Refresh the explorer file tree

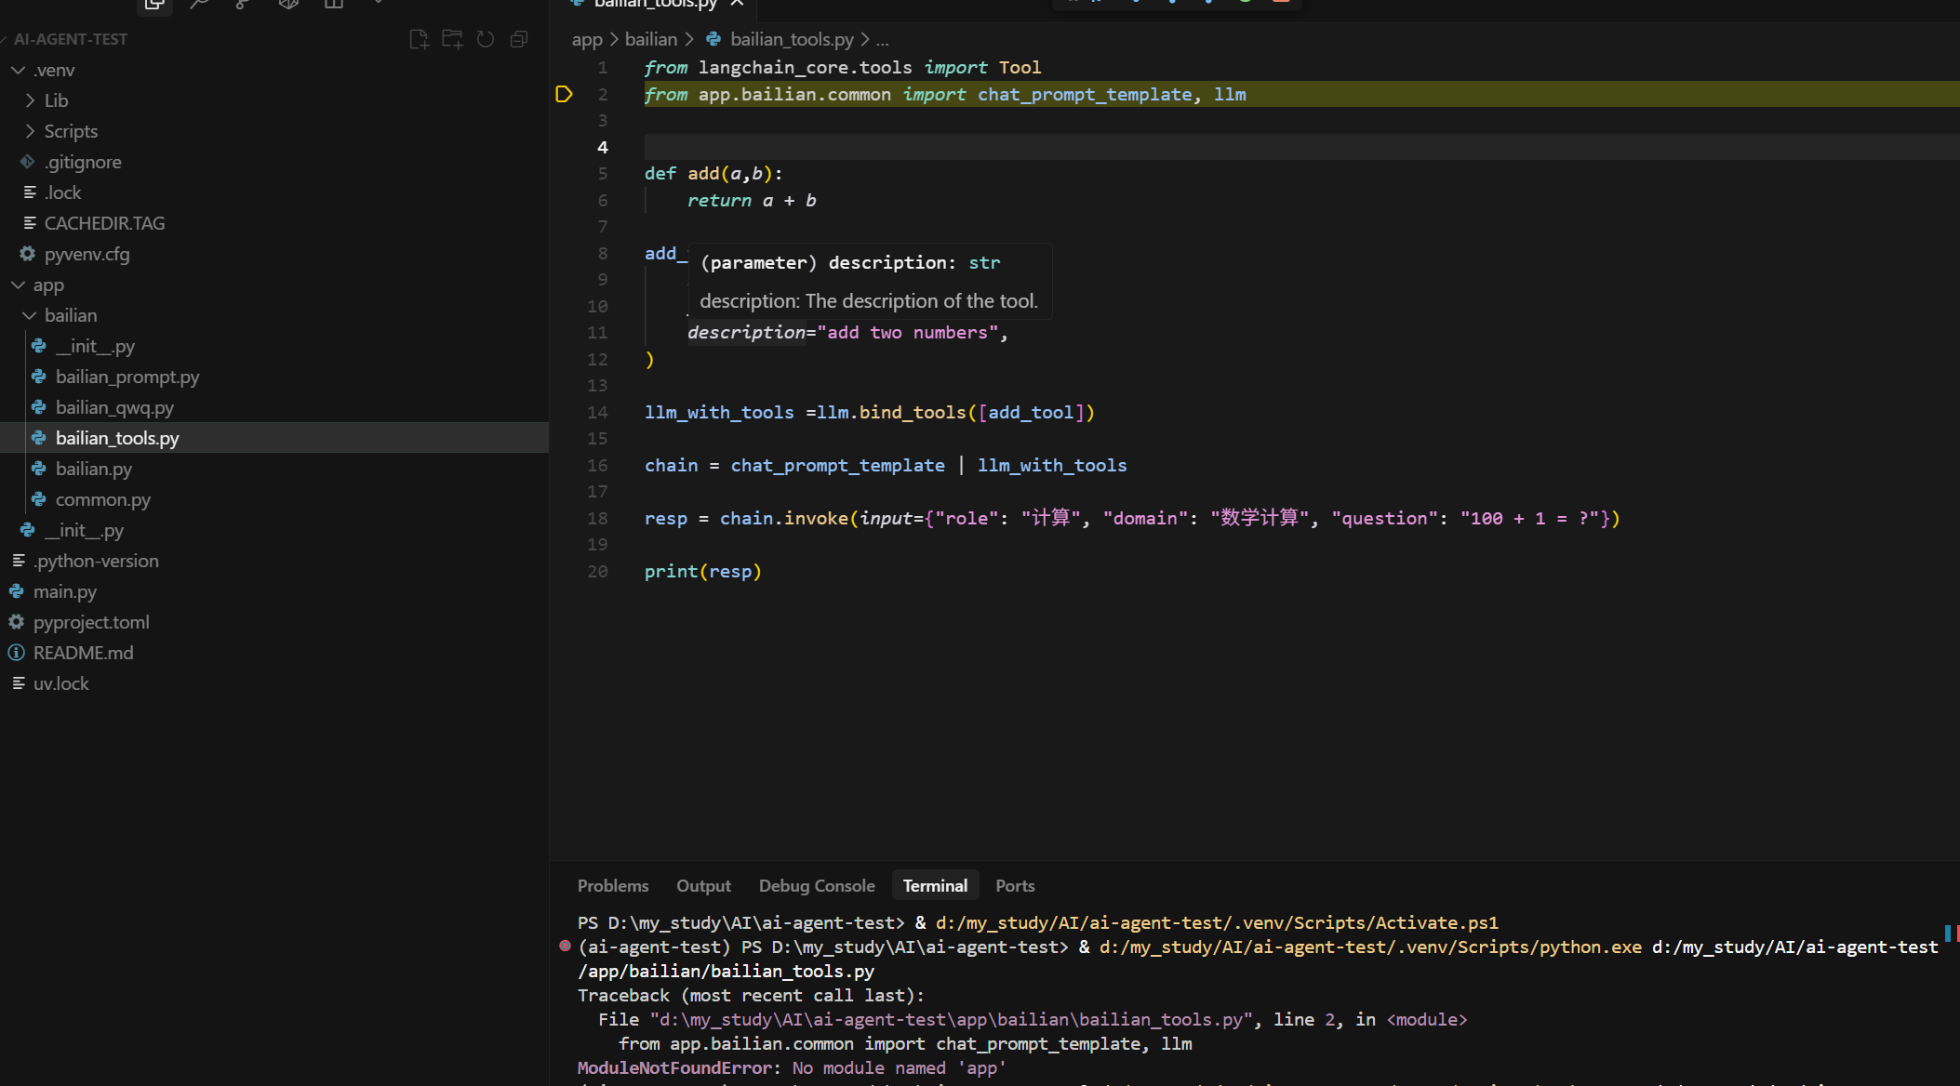point(486,39)
